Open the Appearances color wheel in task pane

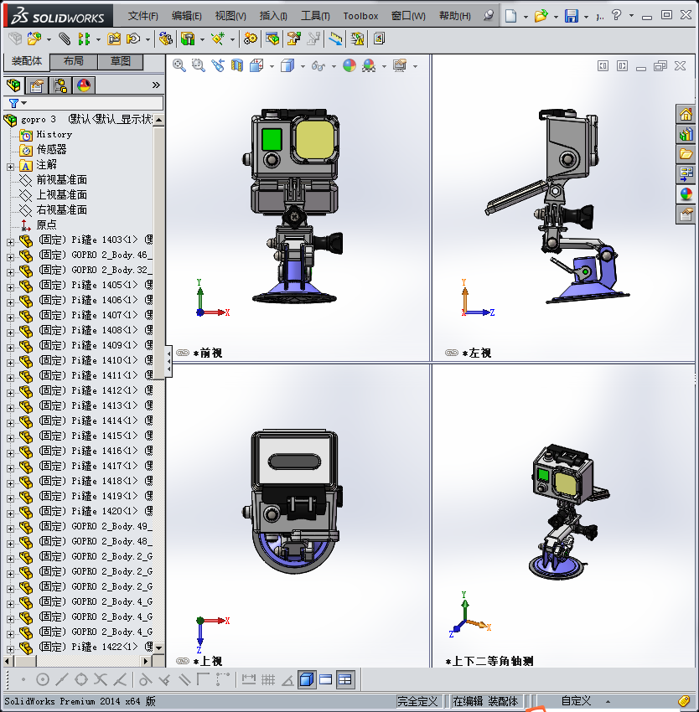(x=686, y=193)
